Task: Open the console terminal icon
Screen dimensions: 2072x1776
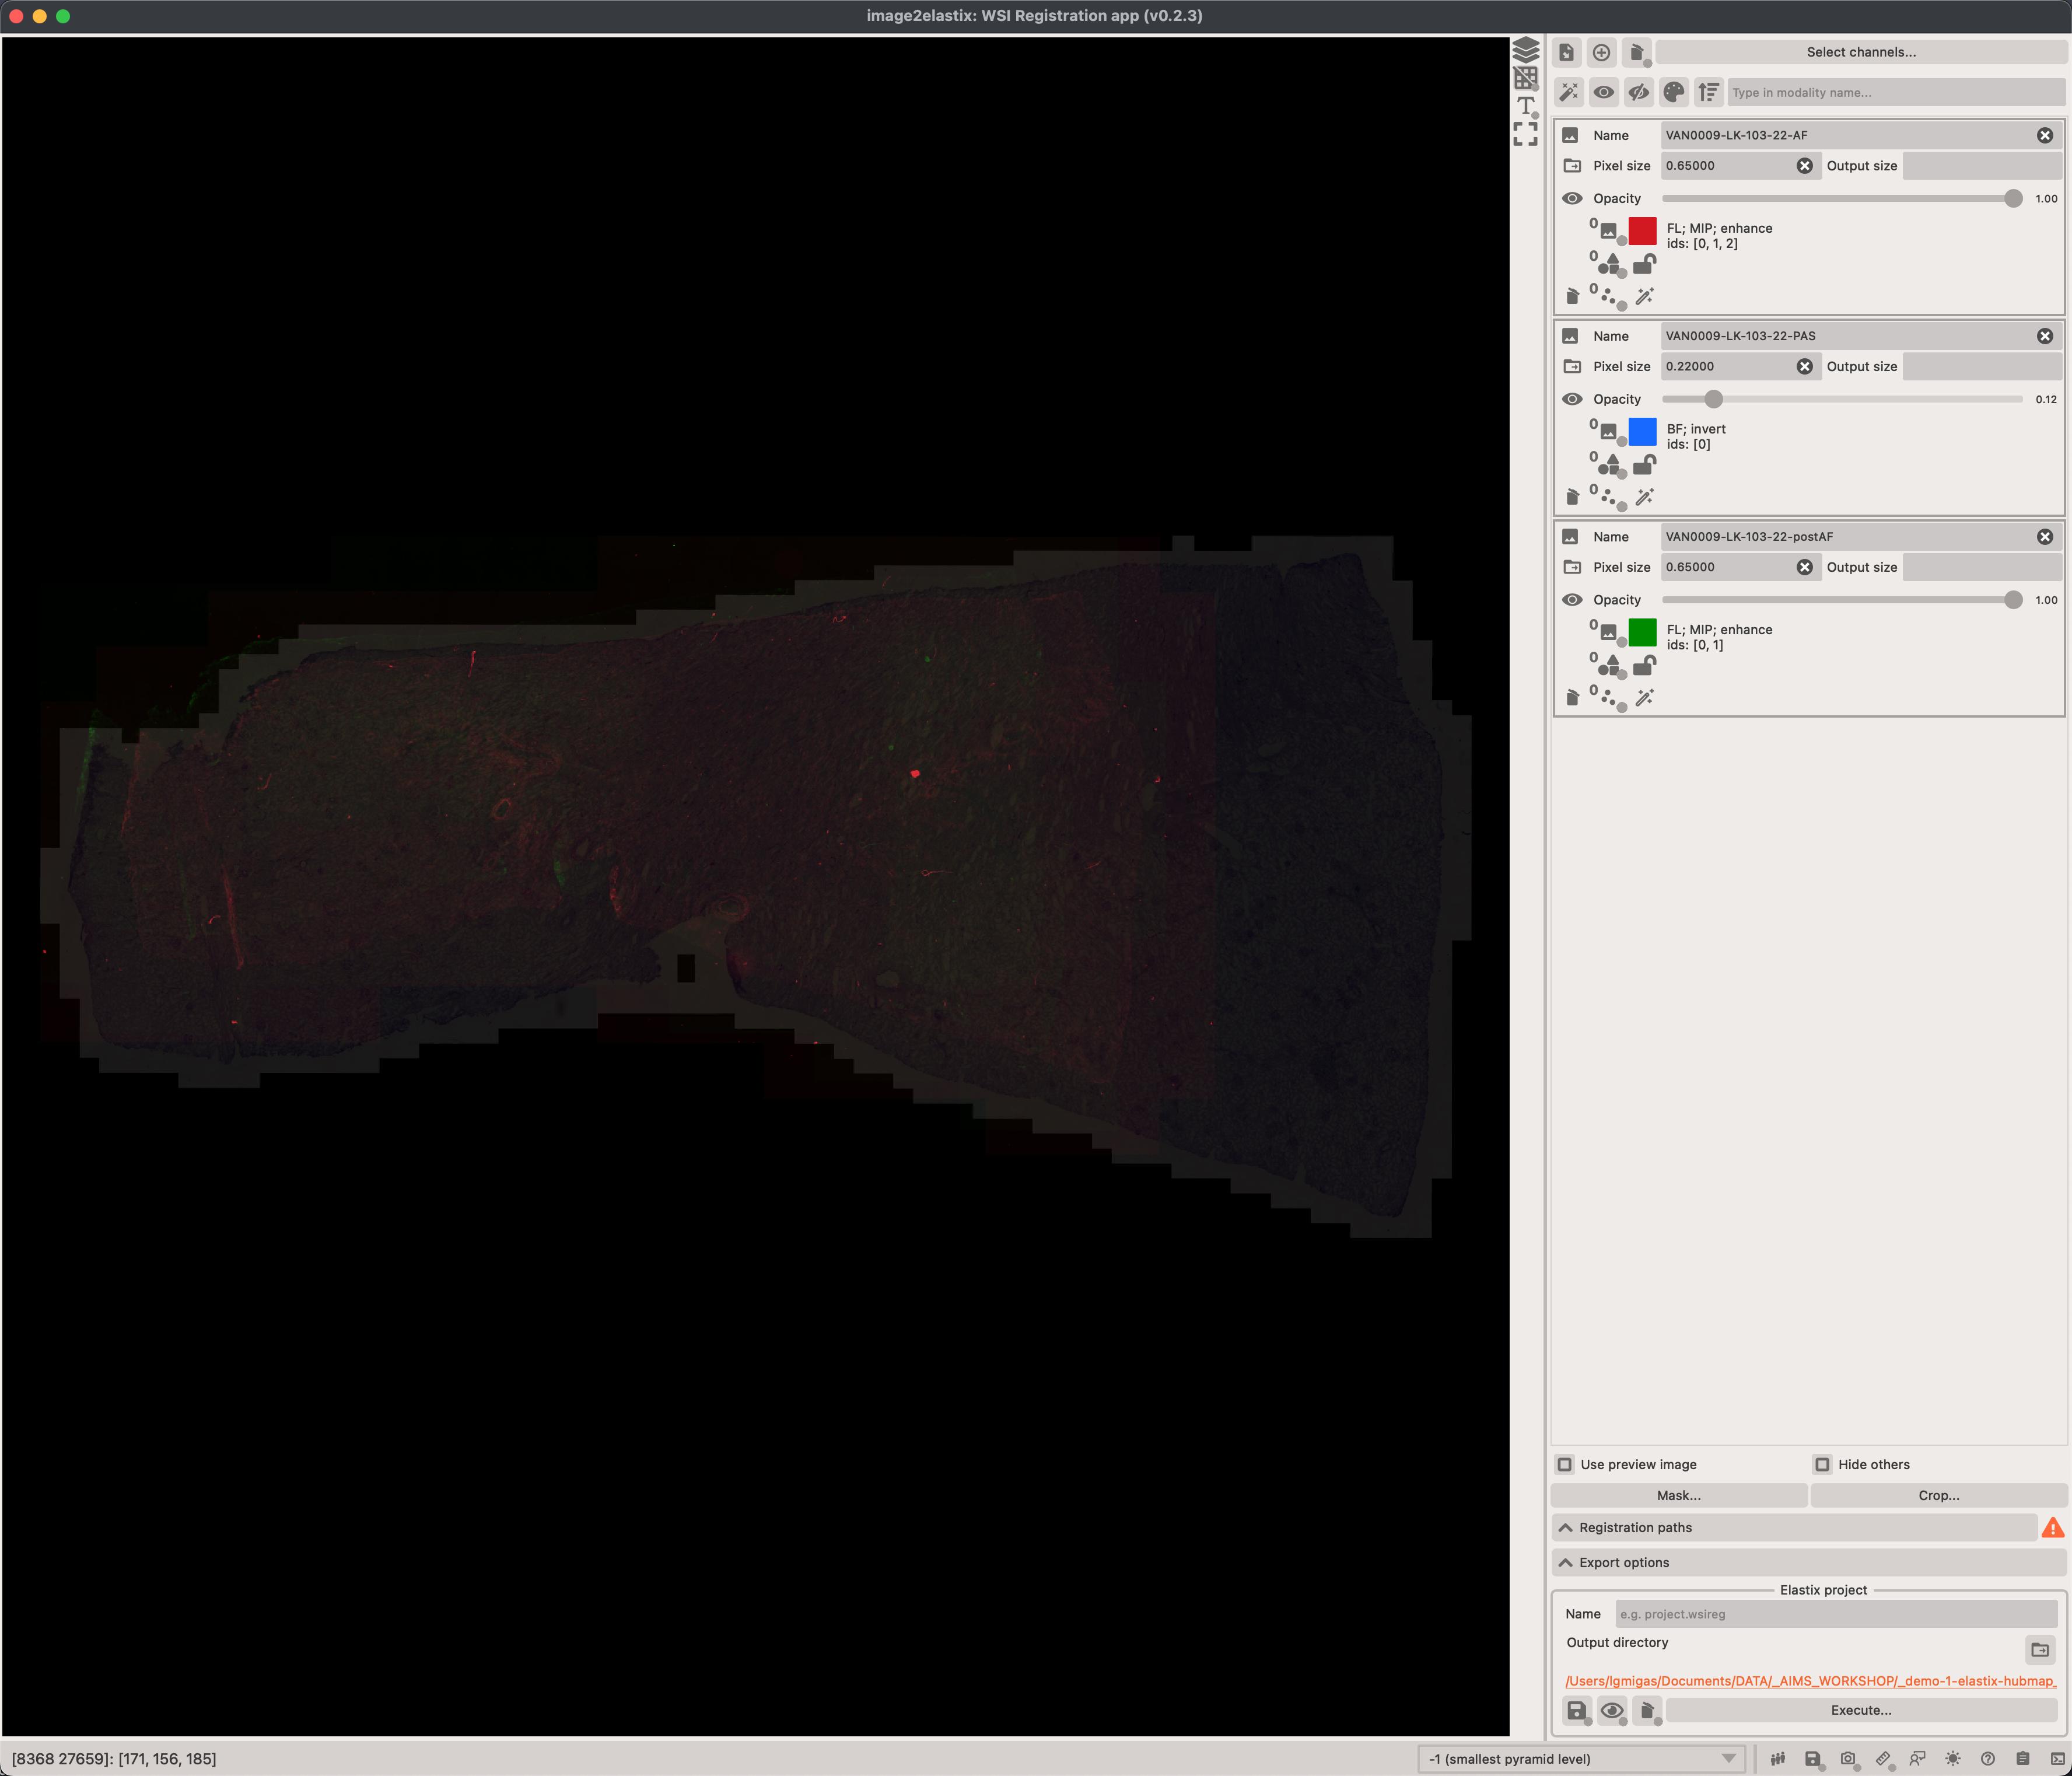Action: pos(2057,1758)
